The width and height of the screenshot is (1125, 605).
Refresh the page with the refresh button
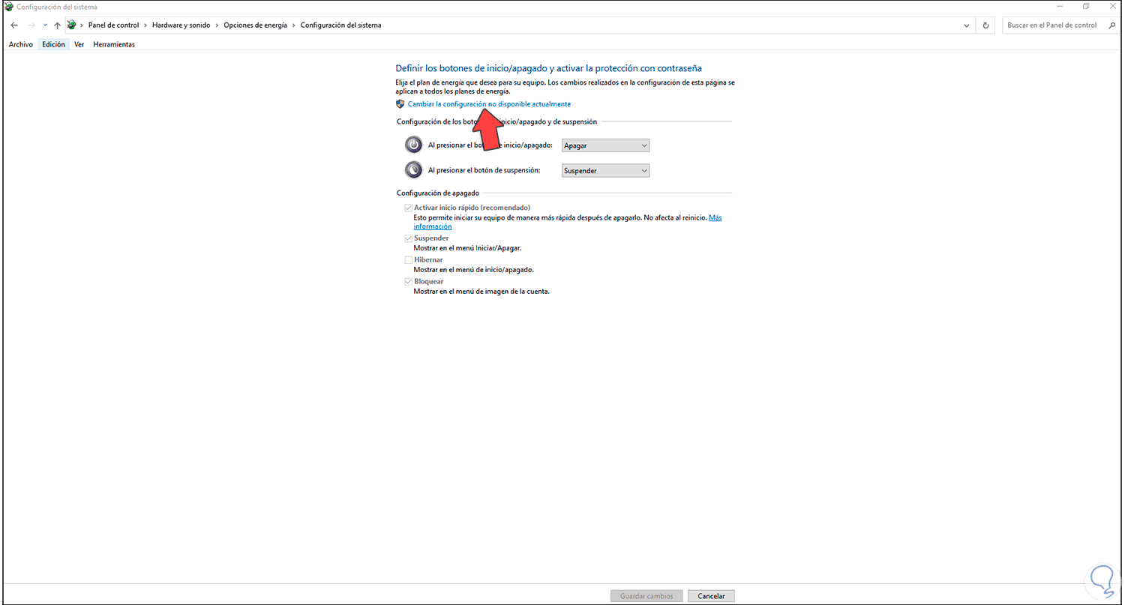tap(985, 25)
